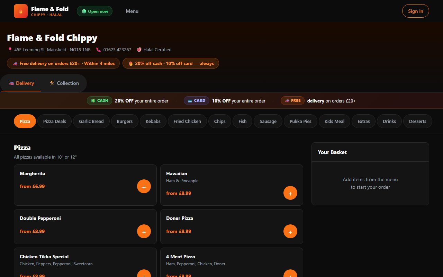443x277 pixels.
Task: Open the Pizza Deals category
Action: (54, 121)
